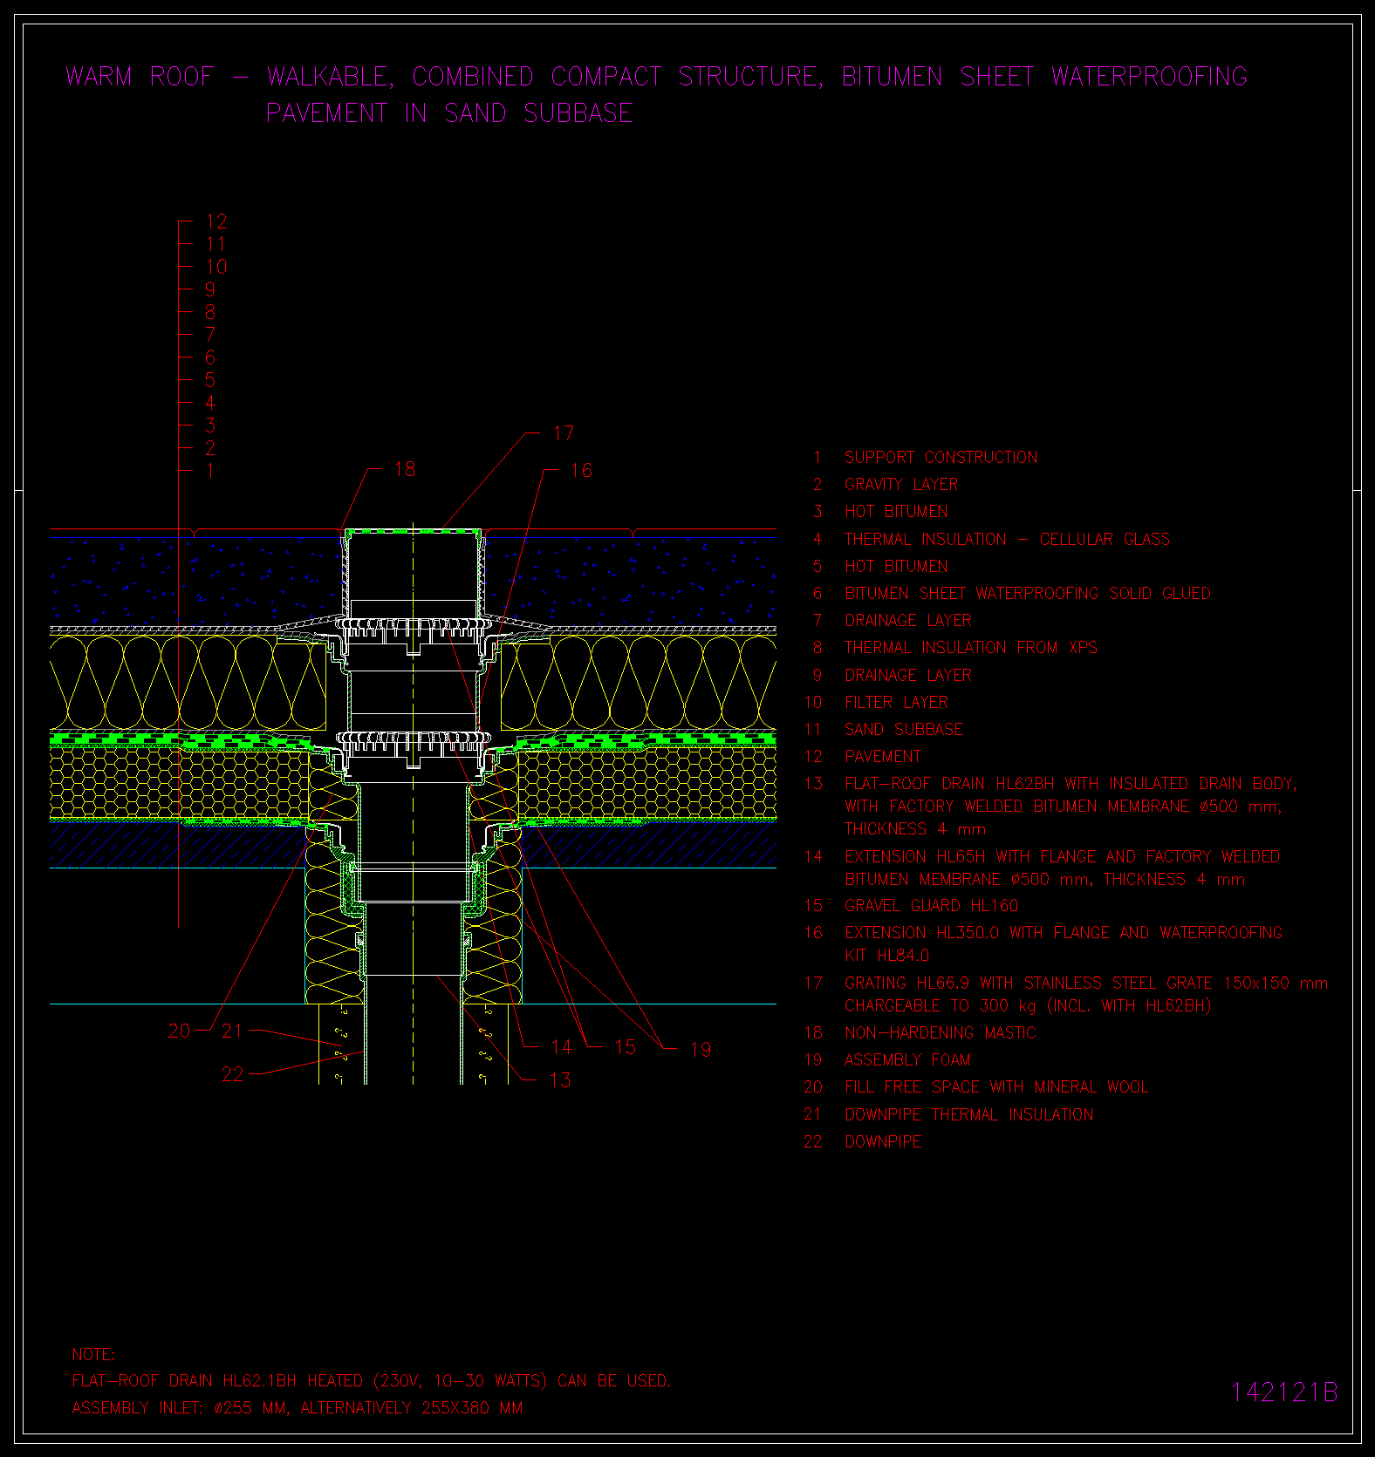Click the title text 'WARM ROOF – WALKABLE'

229,77
